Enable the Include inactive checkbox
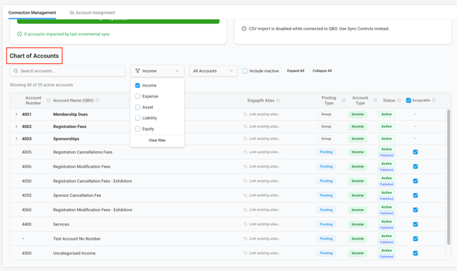The image size is (457, 271). tap(245, 71)
